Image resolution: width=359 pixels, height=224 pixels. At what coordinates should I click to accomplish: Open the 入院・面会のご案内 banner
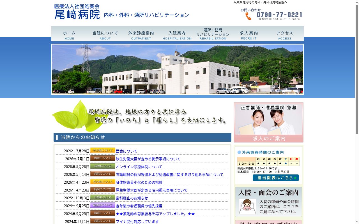(268, 202)
